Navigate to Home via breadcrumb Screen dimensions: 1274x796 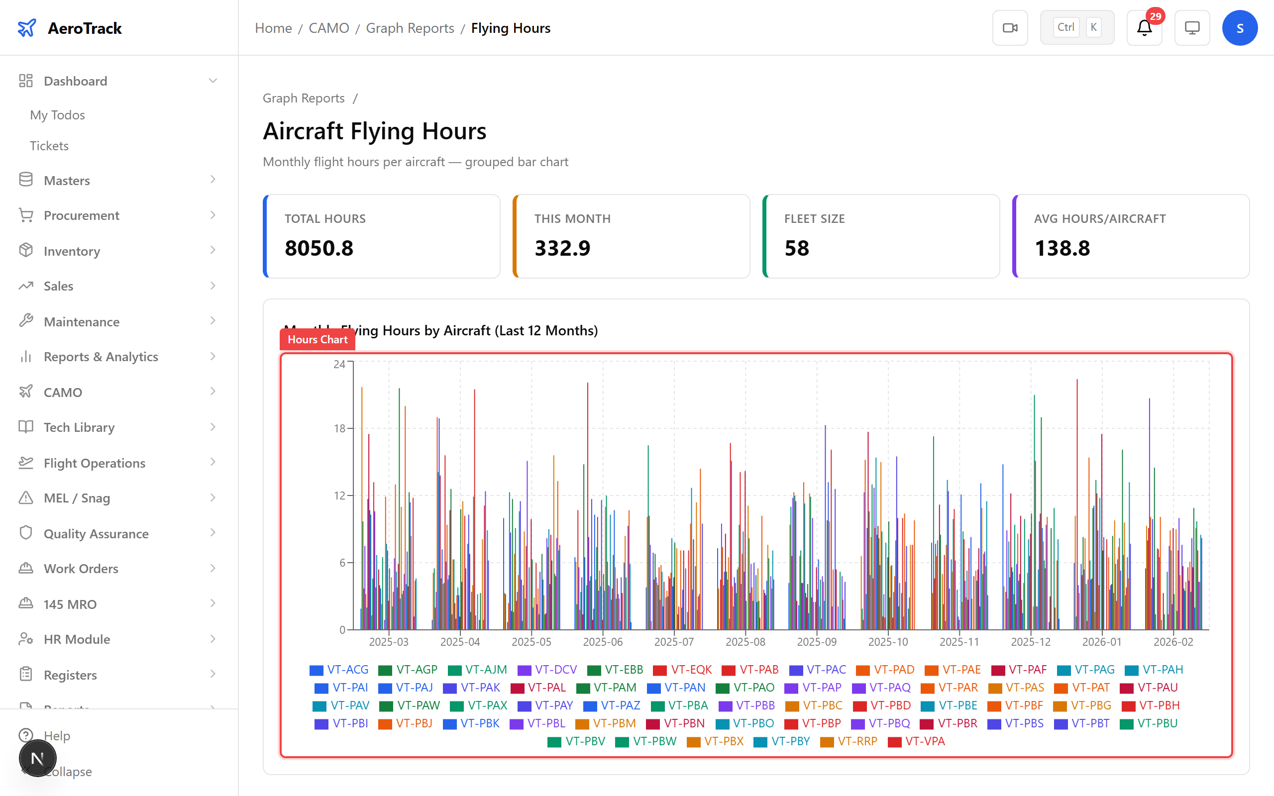pos(273,27)
